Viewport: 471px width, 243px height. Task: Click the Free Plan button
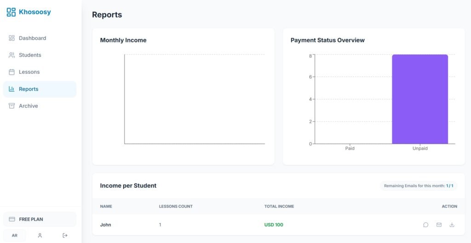(x=40, y=219)
